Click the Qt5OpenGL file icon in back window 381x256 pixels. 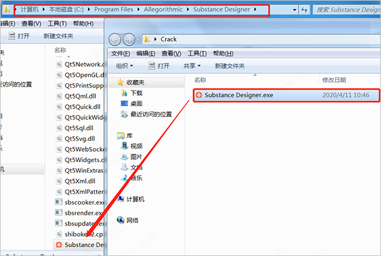pyautogui.click(x=59, y=75)
